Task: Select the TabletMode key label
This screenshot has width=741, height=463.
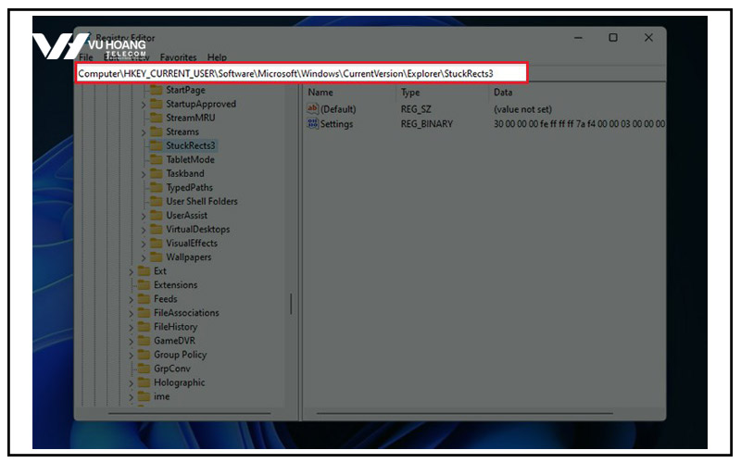Action: [190, 159]
